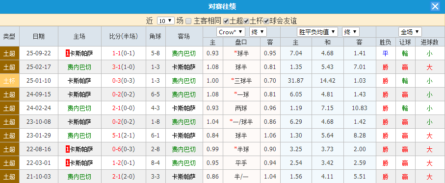Click away team 卡斯帕萨 in 23-01-29 row
The width and height of the screenshot is (445, 183).
[x=184, y=136]
